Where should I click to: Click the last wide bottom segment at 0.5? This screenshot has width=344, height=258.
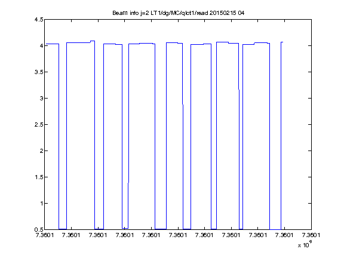coord(275,229)
